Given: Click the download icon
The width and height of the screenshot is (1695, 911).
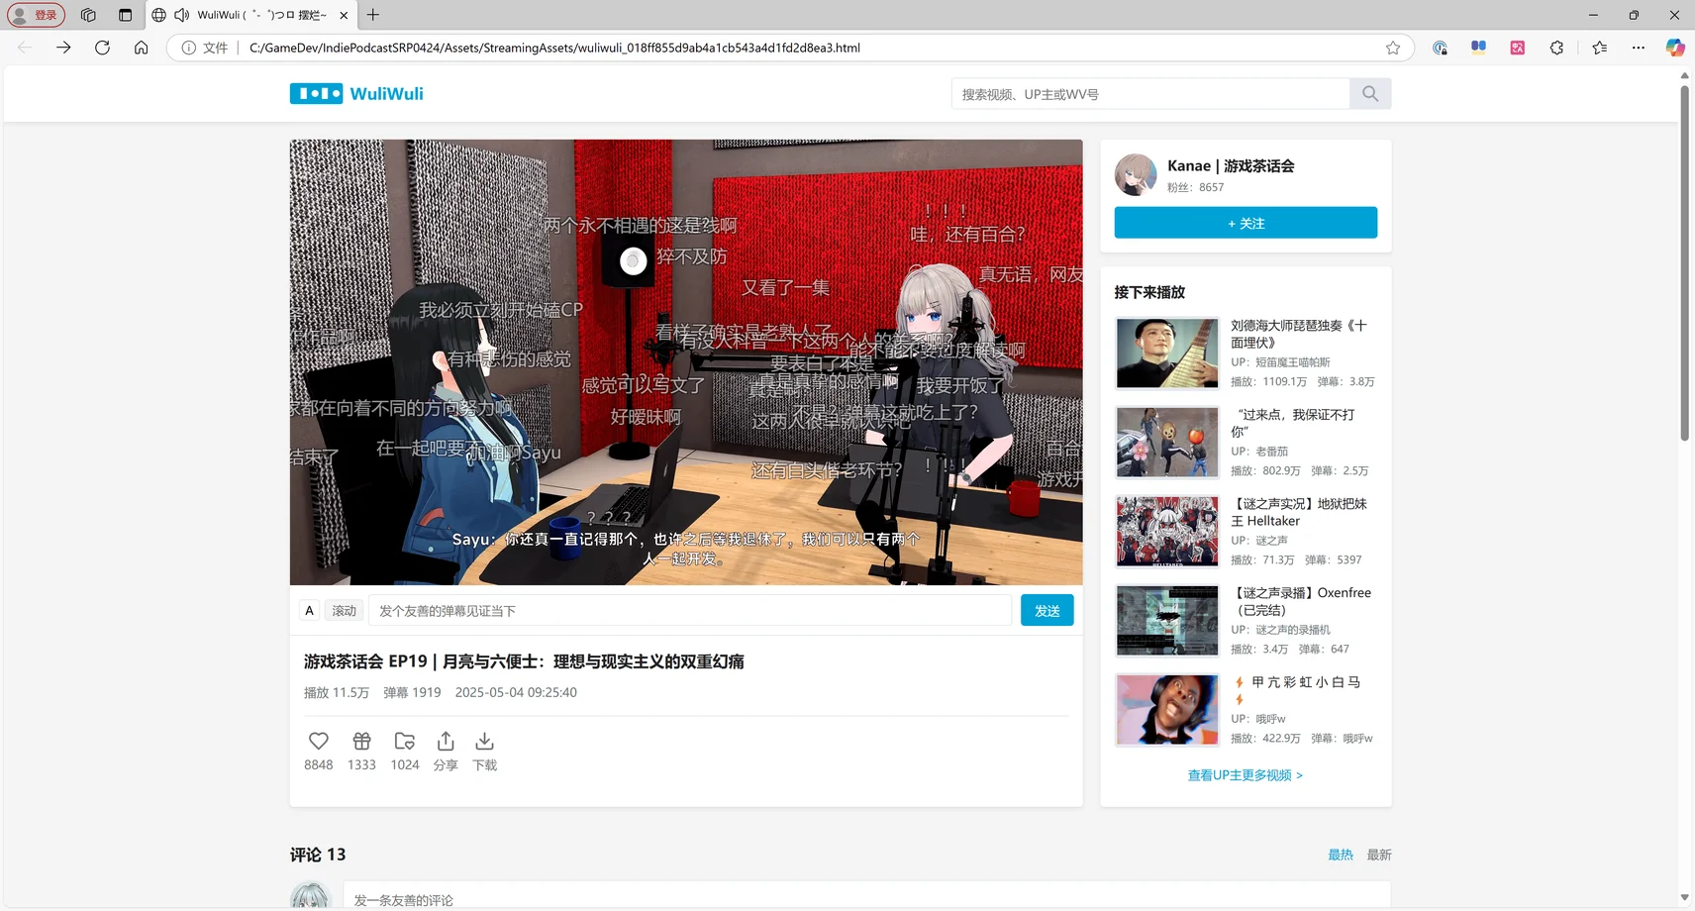Looking at the screenshot, I should pyautogui.click(x=484, y=741).
